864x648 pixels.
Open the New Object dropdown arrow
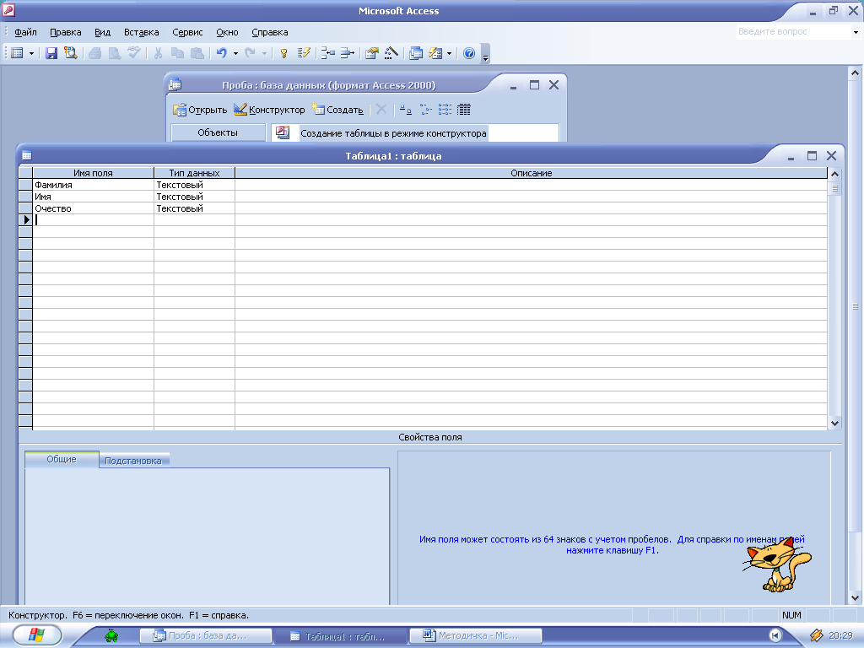[449, 53]
